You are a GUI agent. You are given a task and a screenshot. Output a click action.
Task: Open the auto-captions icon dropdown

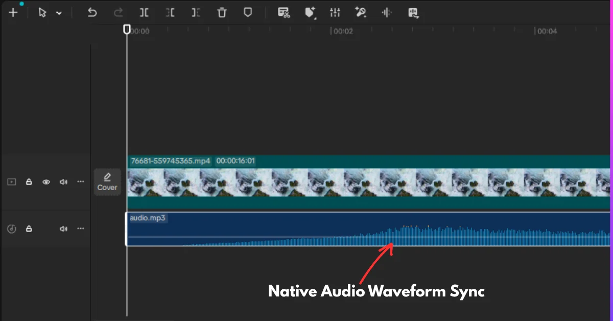tap(284, 12)
